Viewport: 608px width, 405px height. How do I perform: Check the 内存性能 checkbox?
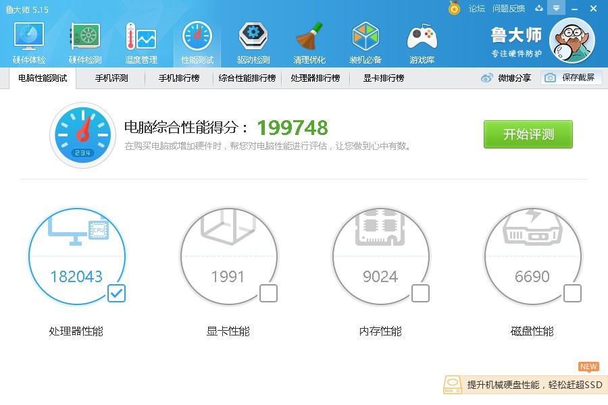coord(420,294)
